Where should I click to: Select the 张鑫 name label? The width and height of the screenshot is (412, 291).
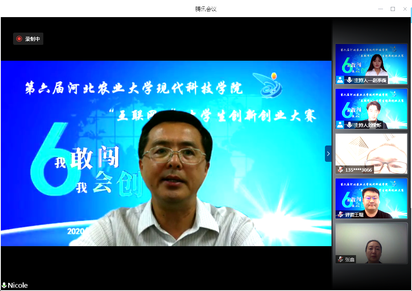pyautogui.click(x=350, y=259)
